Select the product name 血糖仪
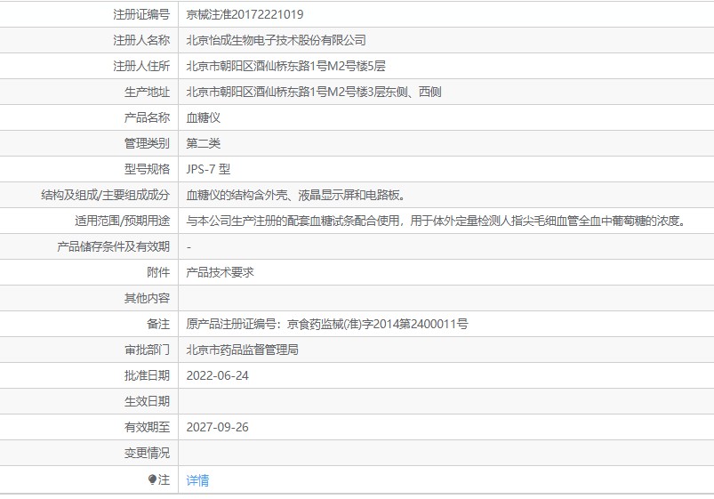714x499 pixels. 203,117
